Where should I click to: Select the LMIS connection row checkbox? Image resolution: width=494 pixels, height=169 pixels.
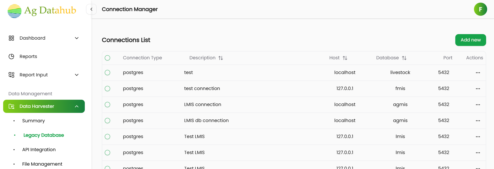click(x=107, y=105)
